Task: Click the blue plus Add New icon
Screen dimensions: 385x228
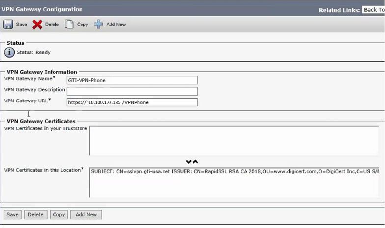Action: point(98,25)
